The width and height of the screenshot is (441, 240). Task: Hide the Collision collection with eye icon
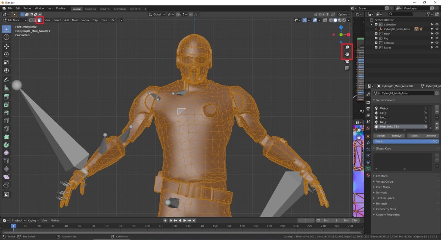pyautogui.click(x=437, y=43)
